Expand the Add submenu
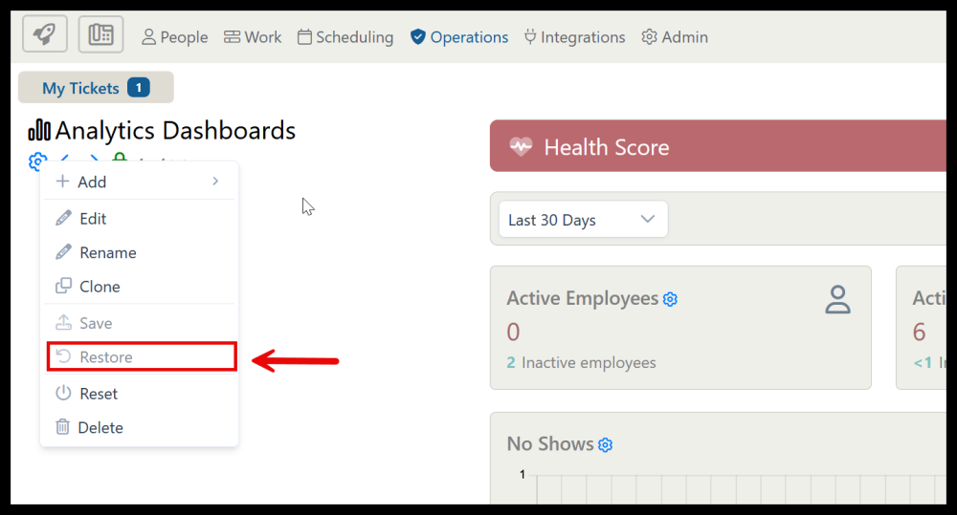The width and height of the screenshot is (957, 515). 139,182
